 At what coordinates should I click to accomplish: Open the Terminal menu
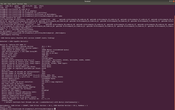20,4
